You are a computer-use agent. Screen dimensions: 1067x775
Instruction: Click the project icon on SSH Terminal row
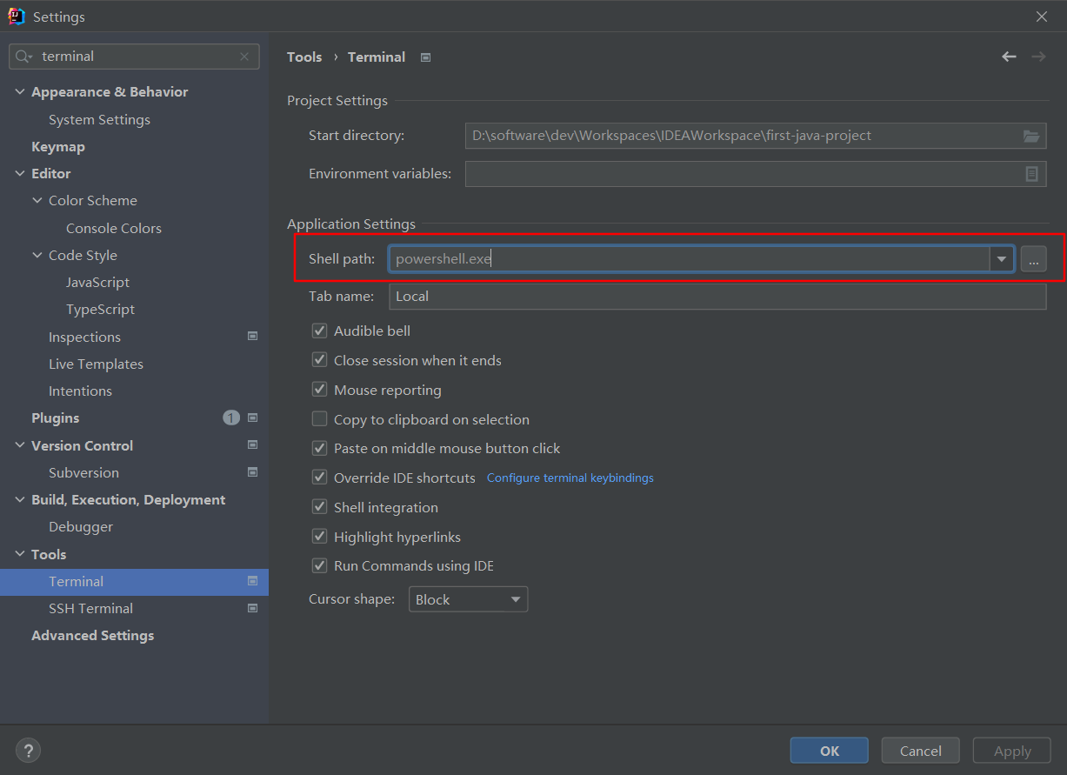click(252, 608)
